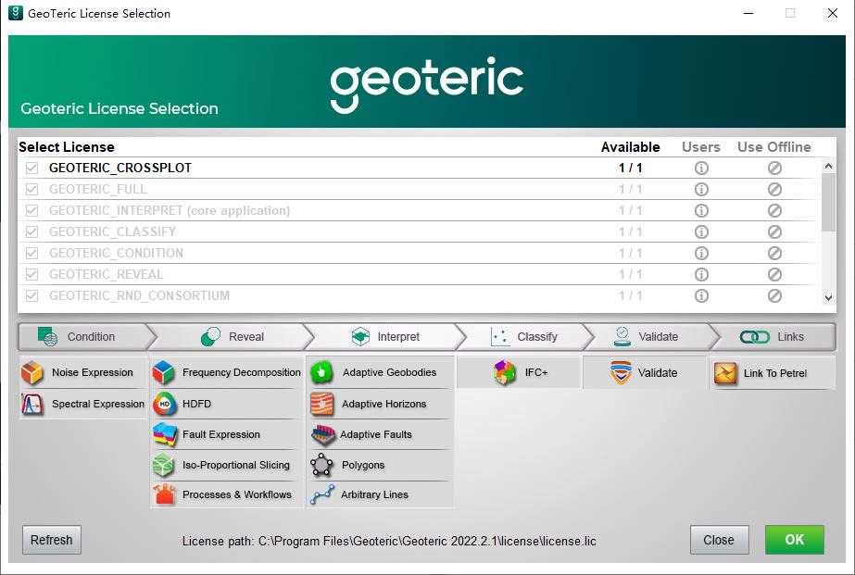Click the Users column header

coord(701,147)
